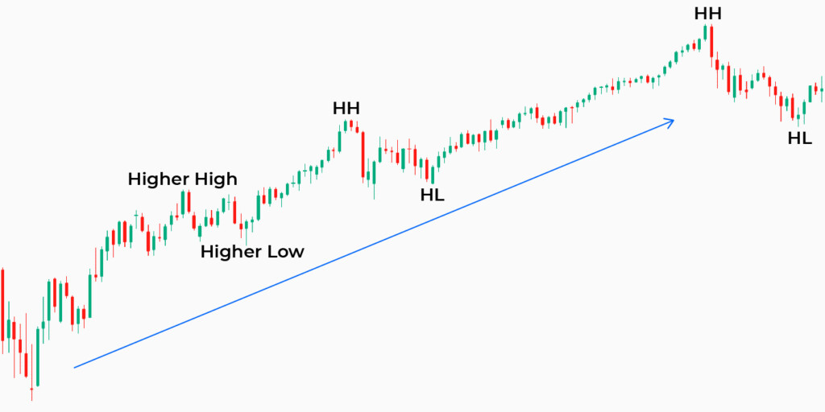Click the "Higher High" text label
This screenshot has height=412, width=825.
click(183, 179)
